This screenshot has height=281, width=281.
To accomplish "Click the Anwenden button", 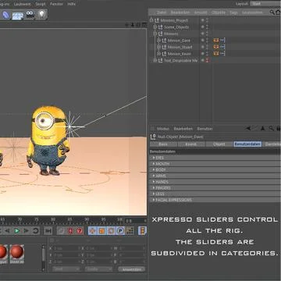I will point(131,269).
